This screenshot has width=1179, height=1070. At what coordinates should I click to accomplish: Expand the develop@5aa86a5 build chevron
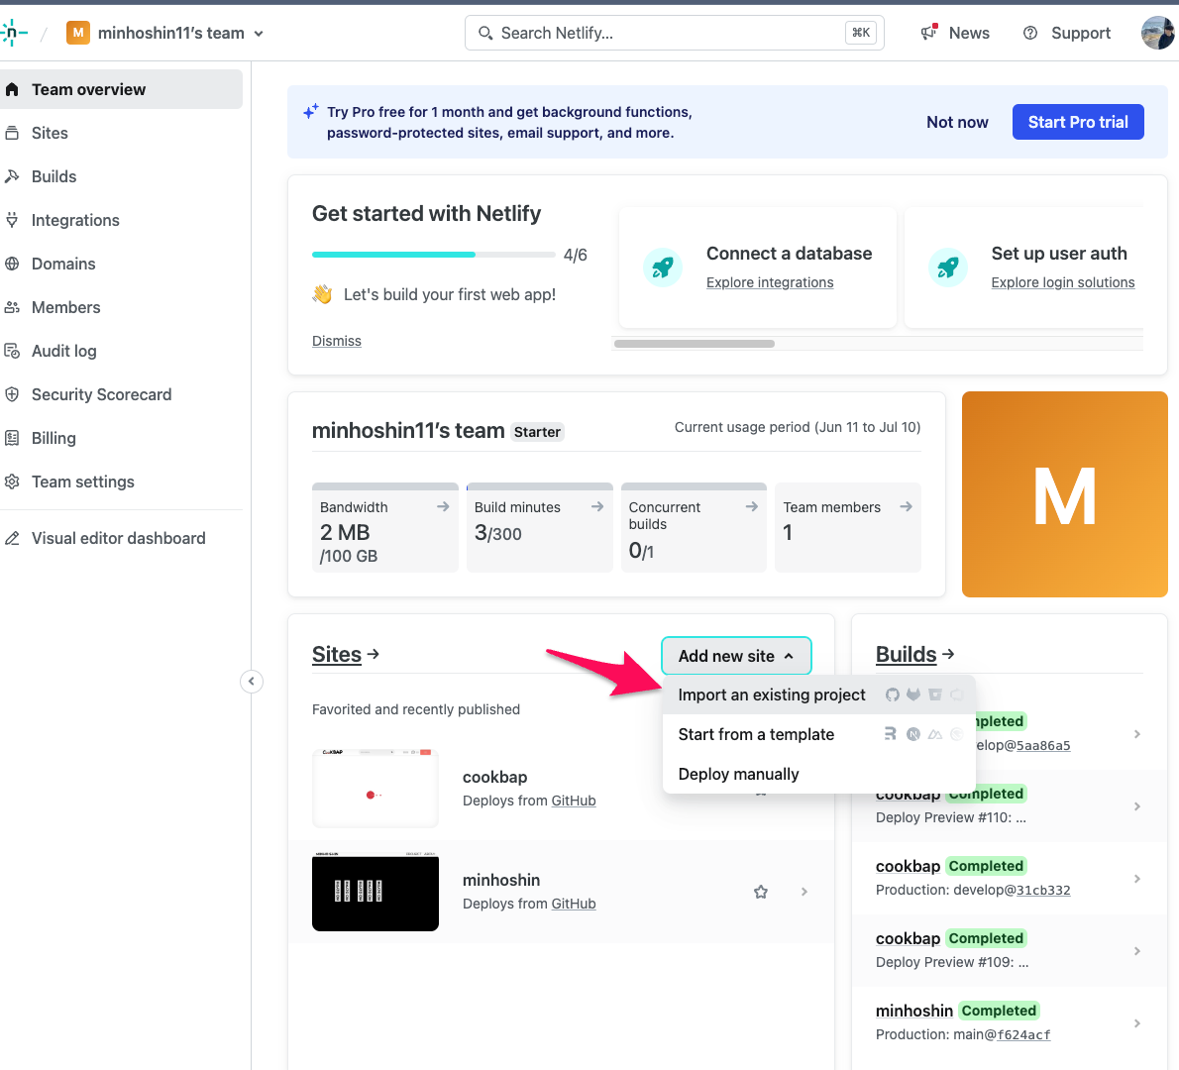click(1137, 734)
